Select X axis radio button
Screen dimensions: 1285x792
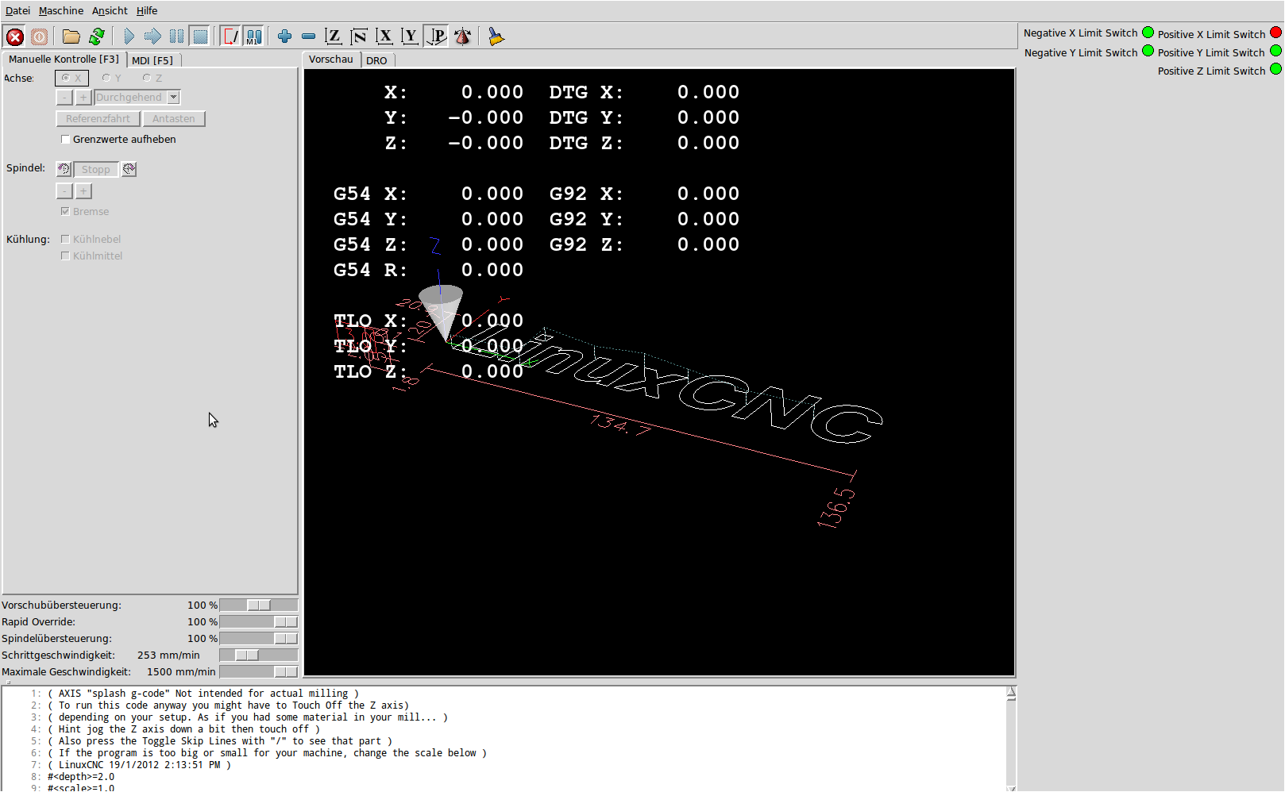pyautogui.click(x=71, y=78)
